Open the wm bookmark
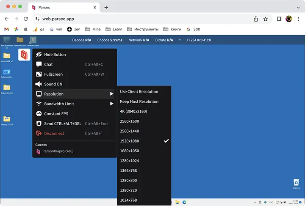Viewport: 305px width, 206px height. click(56, 29)
